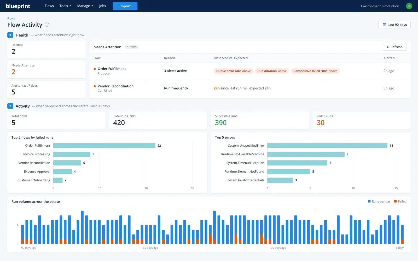This screenshot has width=418, height=261.
Task: Click the Expense Approval failed runs bar
Action: tap(62, 171)
